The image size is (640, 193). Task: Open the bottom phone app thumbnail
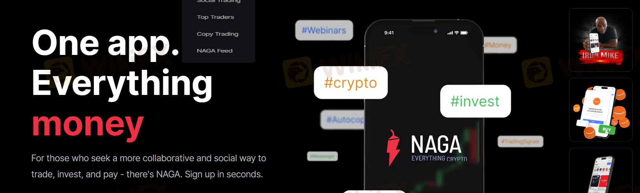point(600,171)
